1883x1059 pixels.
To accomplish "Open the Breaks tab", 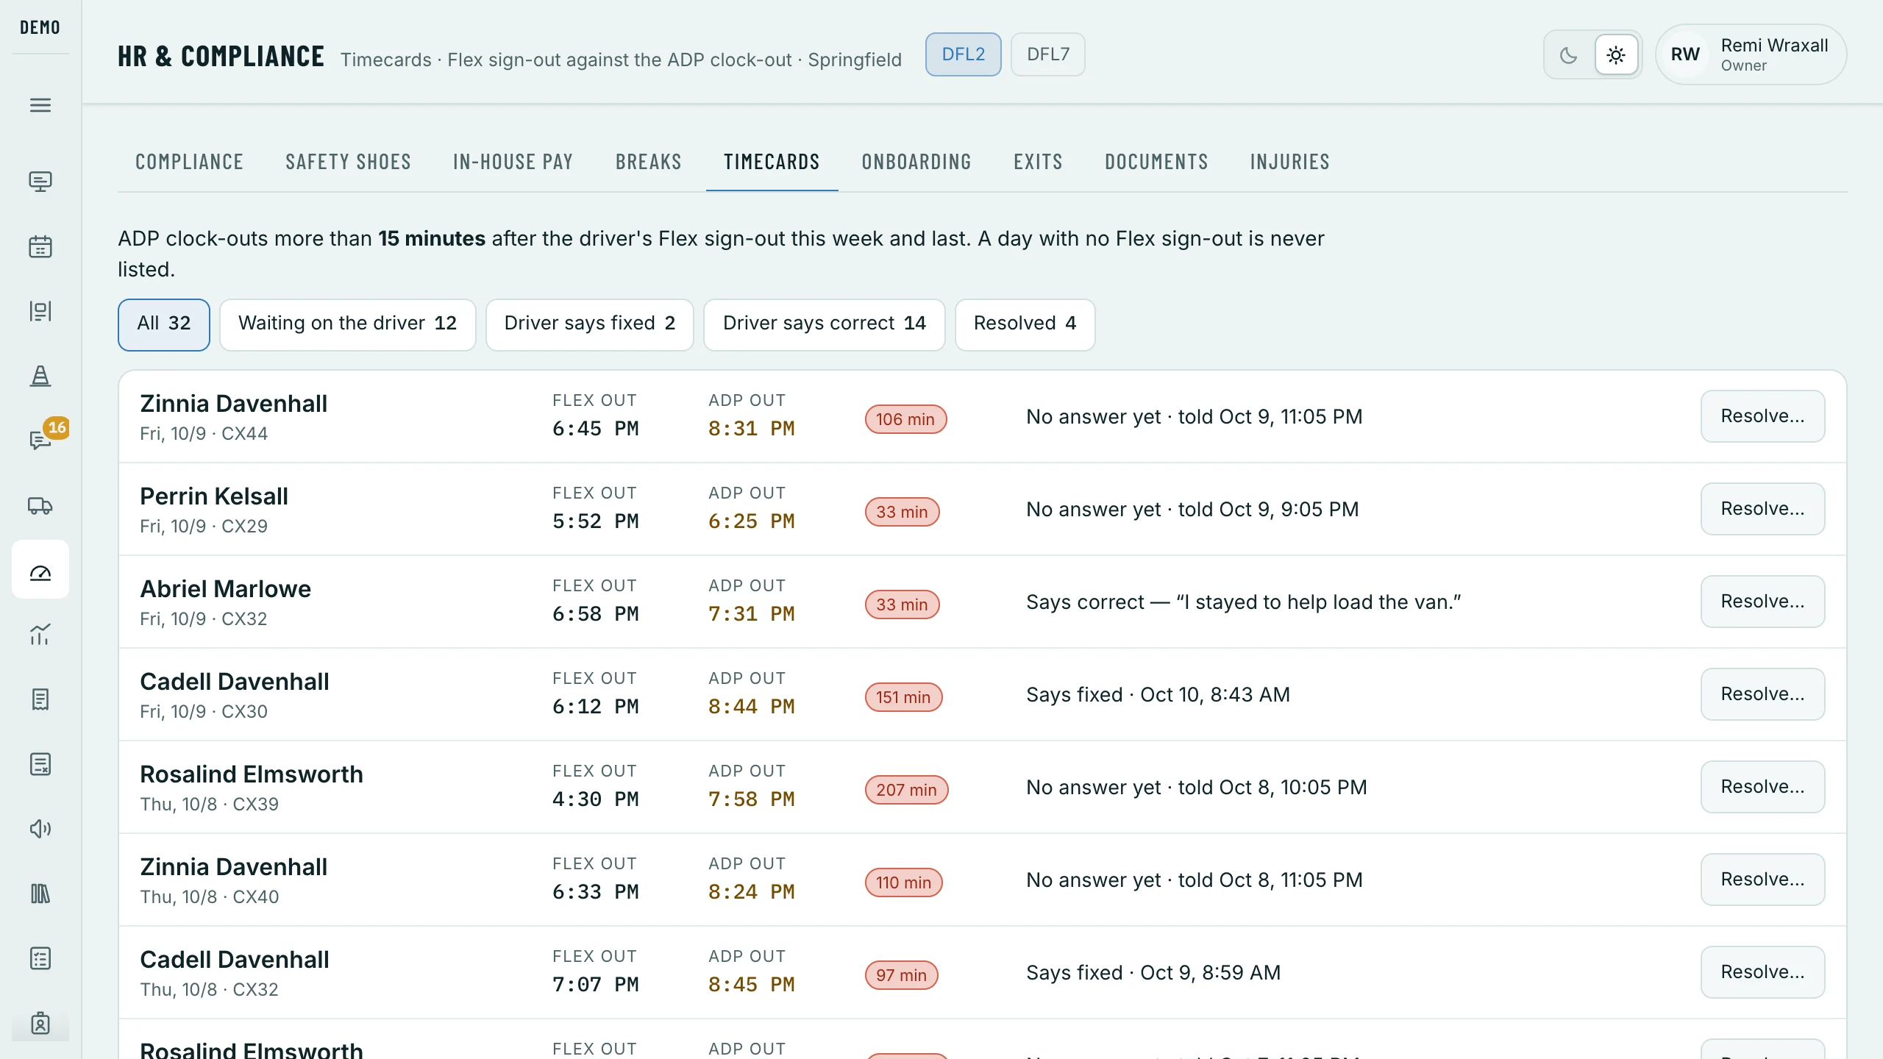I will [649, 162].
